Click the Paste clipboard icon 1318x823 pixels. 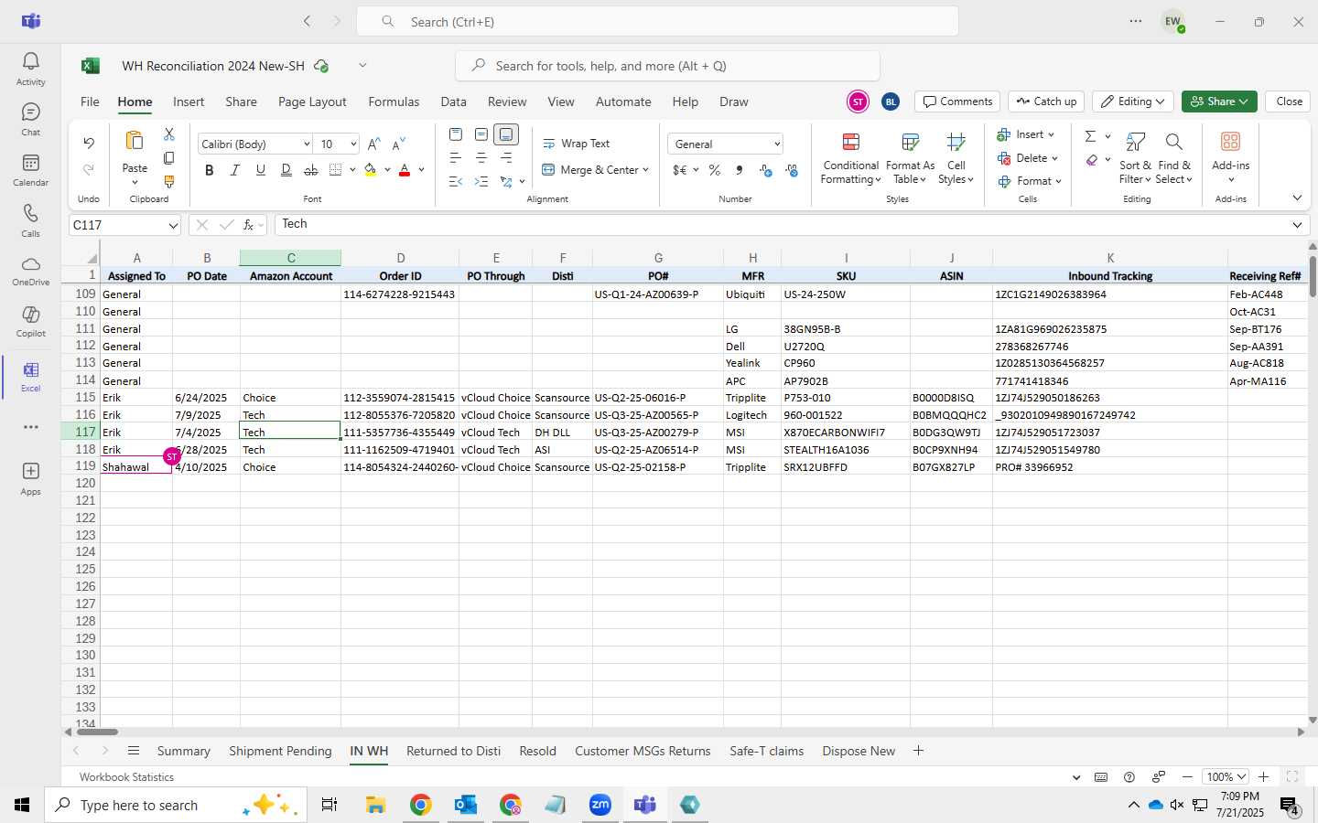click(x=135, y=142)
